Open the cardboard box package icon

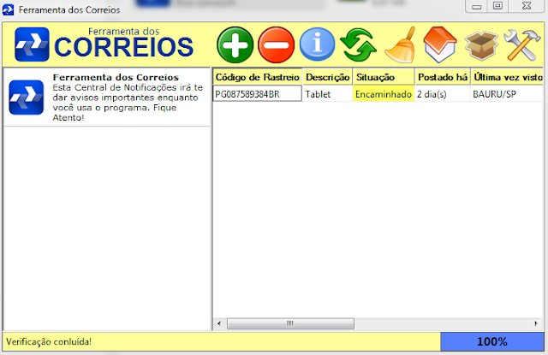click(x=481, y=45)
